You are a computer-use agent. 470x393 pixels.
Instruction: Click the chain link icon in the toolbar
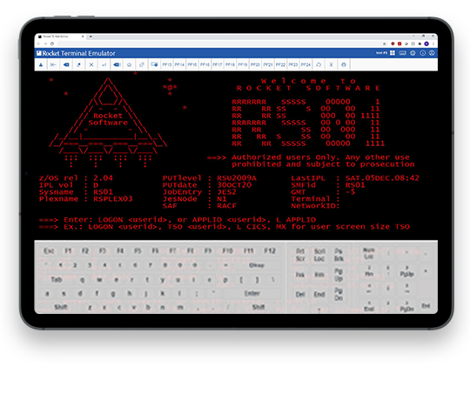pyautogui.click(x=142, y=64)
